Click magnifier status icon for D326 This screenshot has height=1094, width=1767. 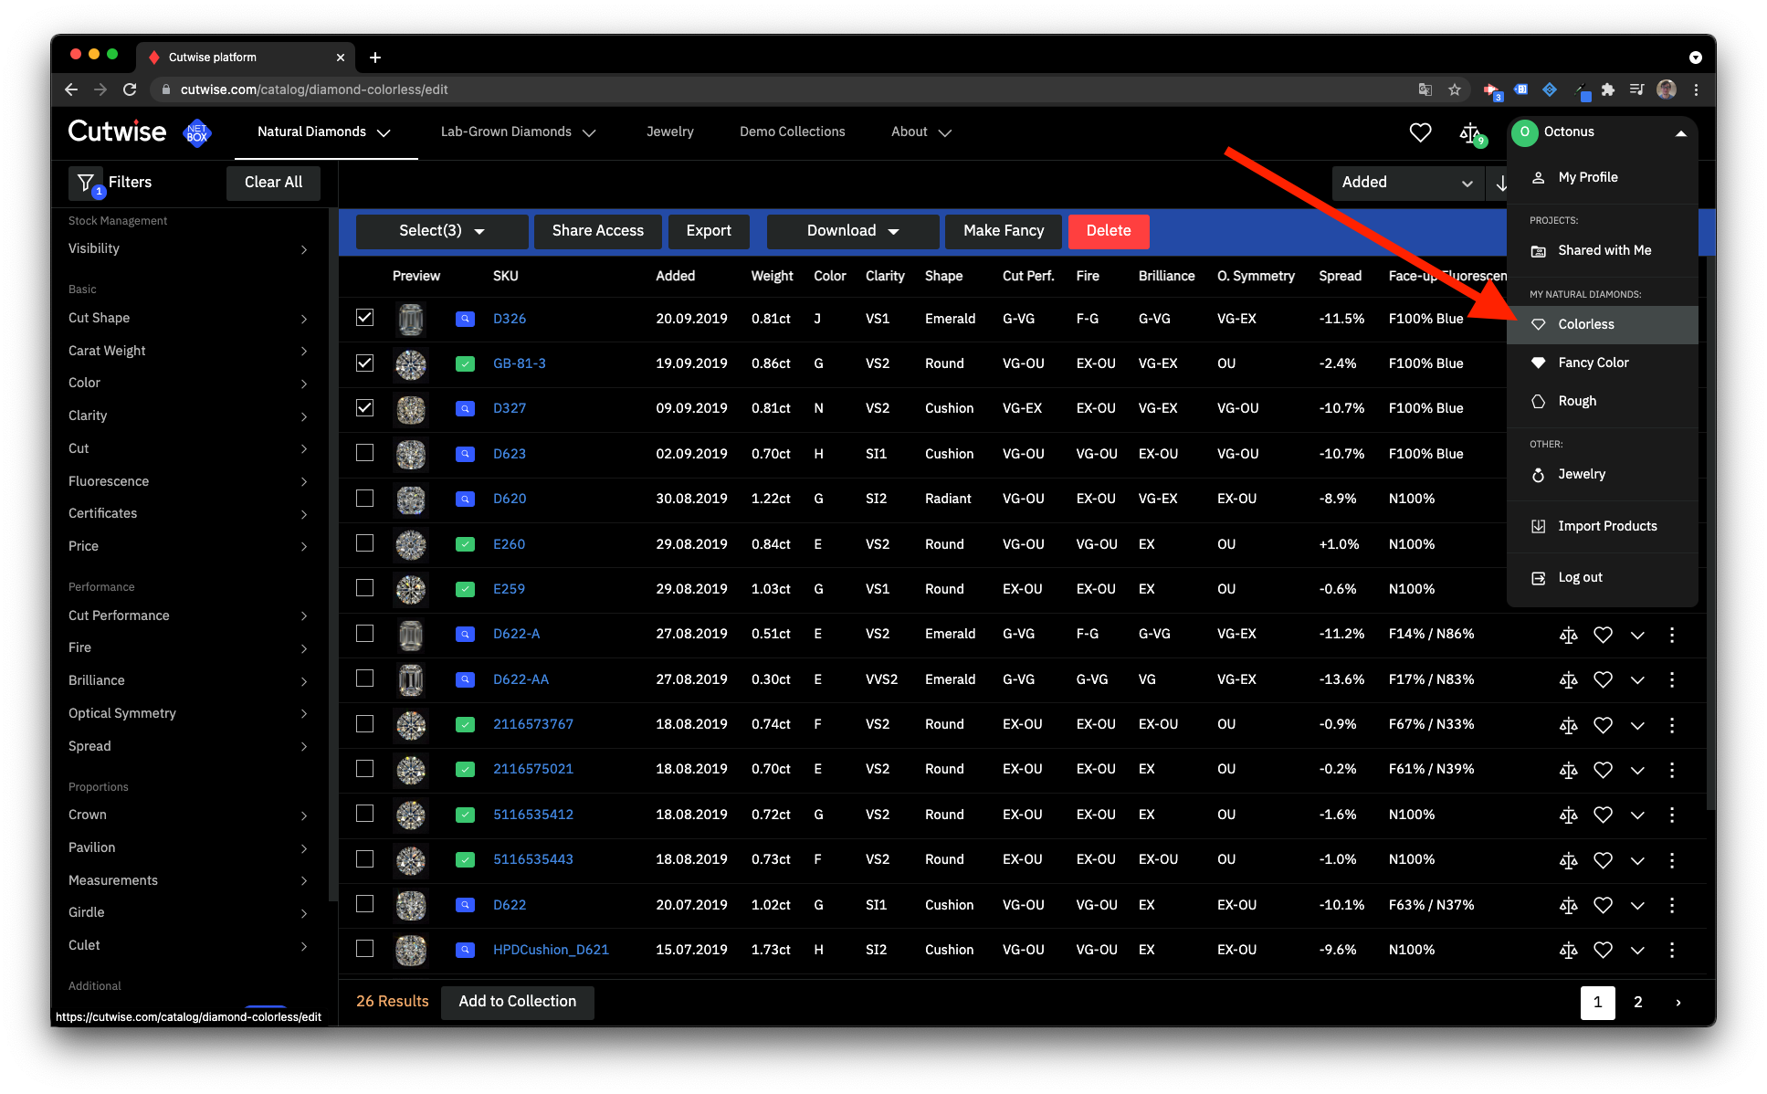click(465, 319)
